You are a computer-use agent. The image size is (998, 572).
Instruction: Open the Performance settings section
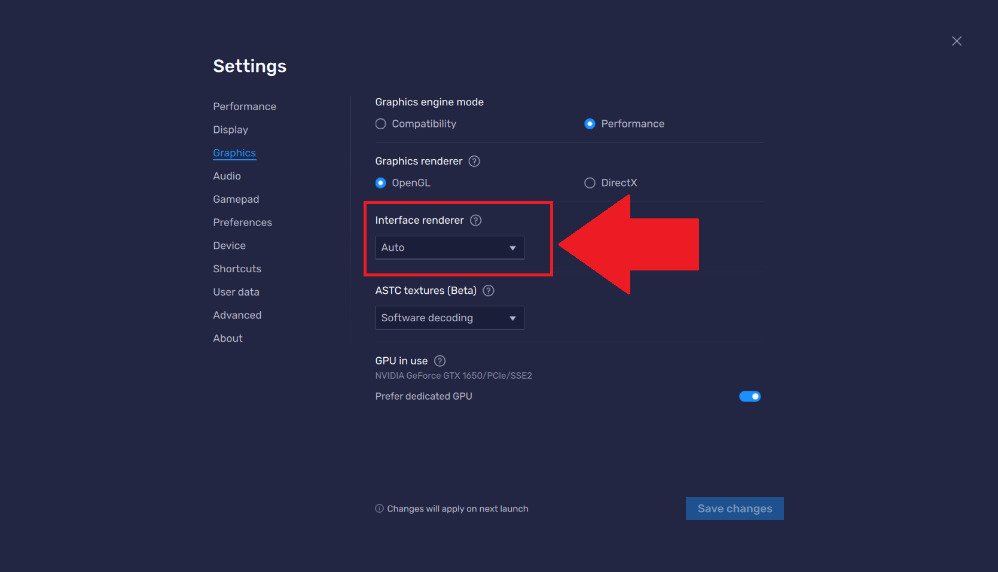pos(245,107)
